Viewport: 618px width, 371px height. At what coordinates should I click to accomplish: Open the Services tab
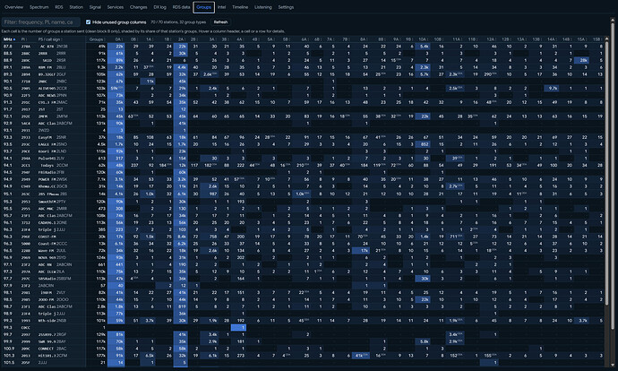point(115,7)
